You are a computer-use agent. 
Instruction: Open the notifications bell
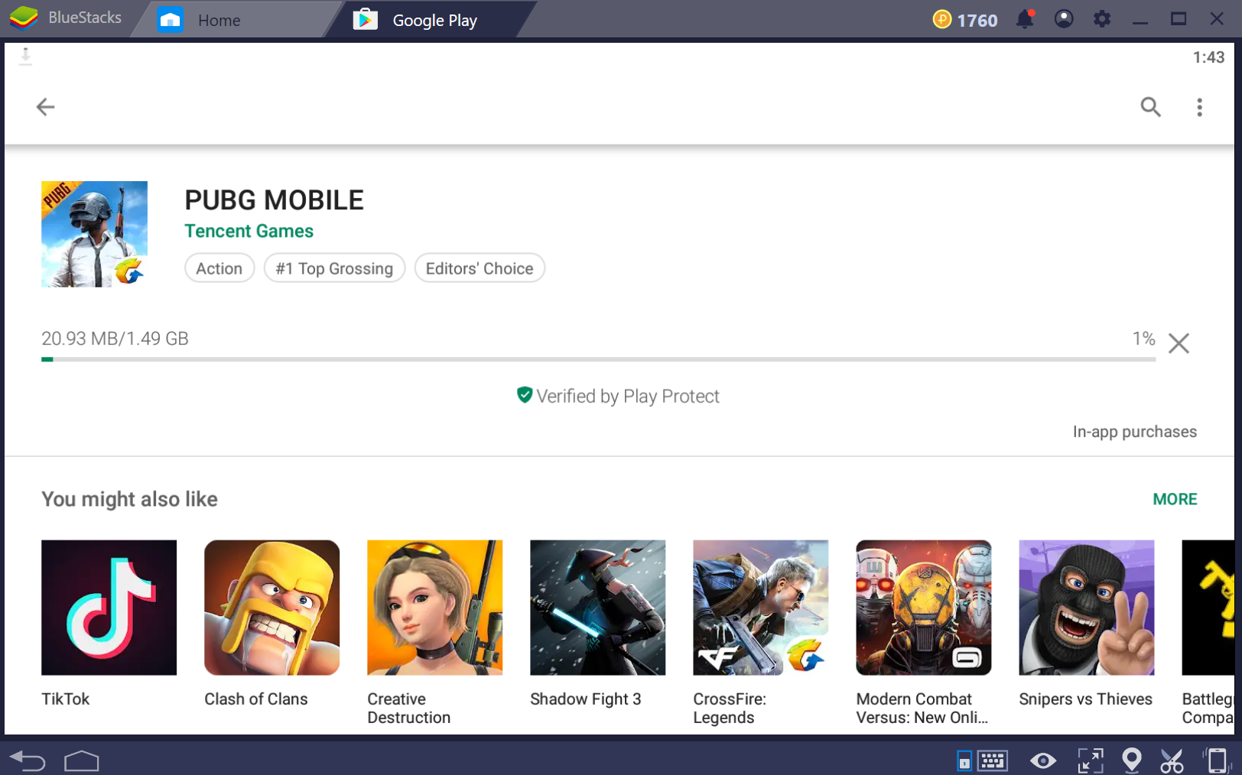click(1025, 19)
